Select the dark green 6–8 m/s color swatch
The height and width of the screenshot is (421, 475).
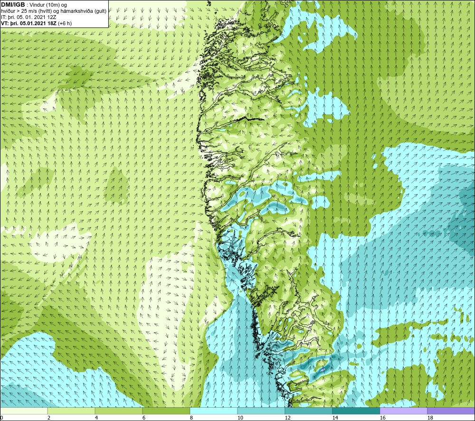(166, 411)
